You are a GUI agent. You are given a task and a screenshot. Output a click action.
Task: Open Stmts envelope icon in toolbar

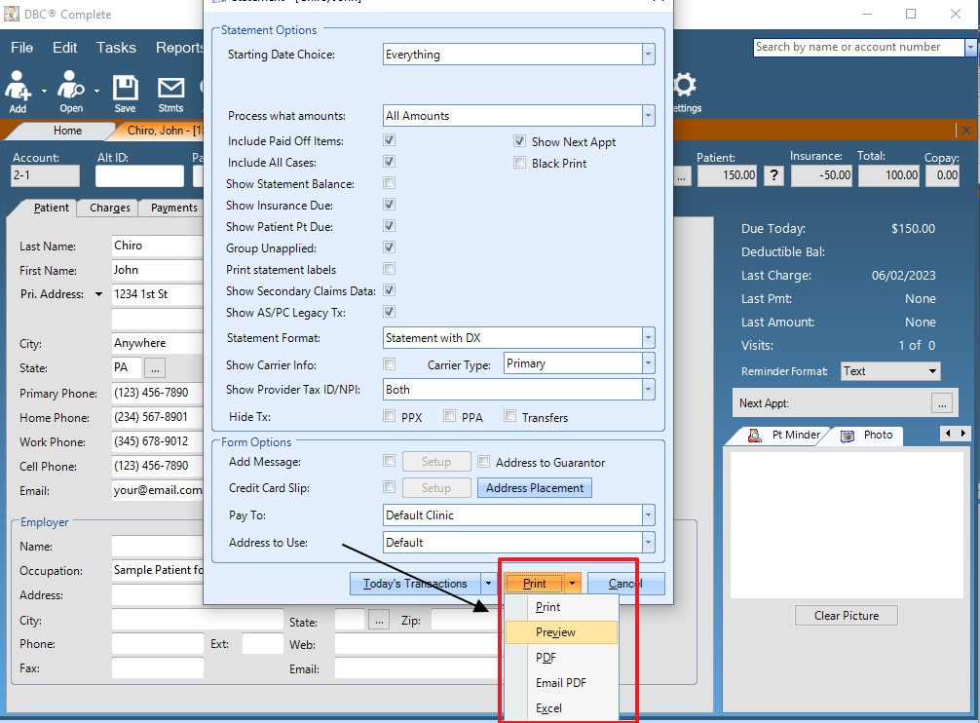point(170,89)
